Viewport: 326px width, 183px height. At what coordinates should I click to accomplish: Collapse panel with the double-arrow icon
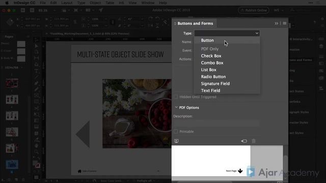coord(276,23)
